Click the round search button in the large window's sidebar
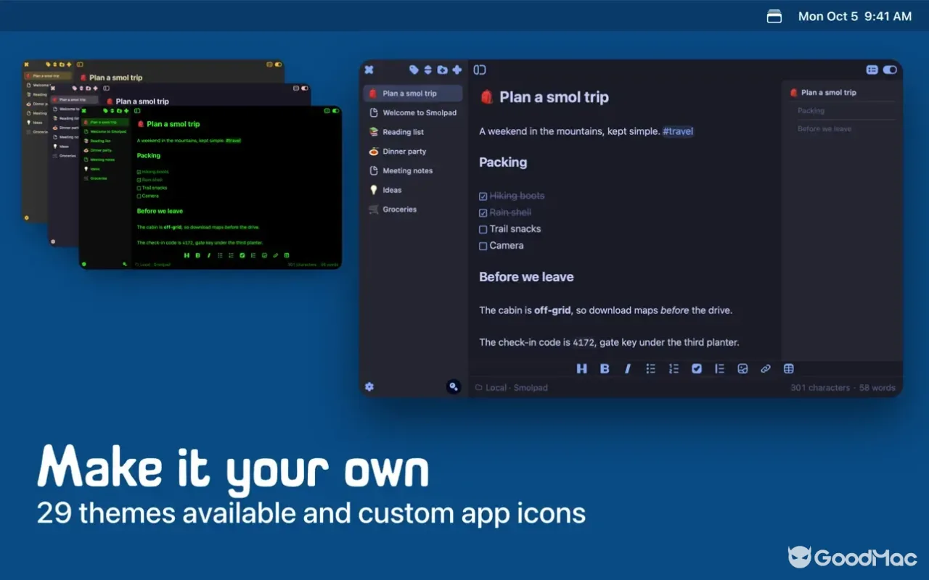Image resolution: width=929 pixels, height=580 pixels. click(x=454, y=386)
